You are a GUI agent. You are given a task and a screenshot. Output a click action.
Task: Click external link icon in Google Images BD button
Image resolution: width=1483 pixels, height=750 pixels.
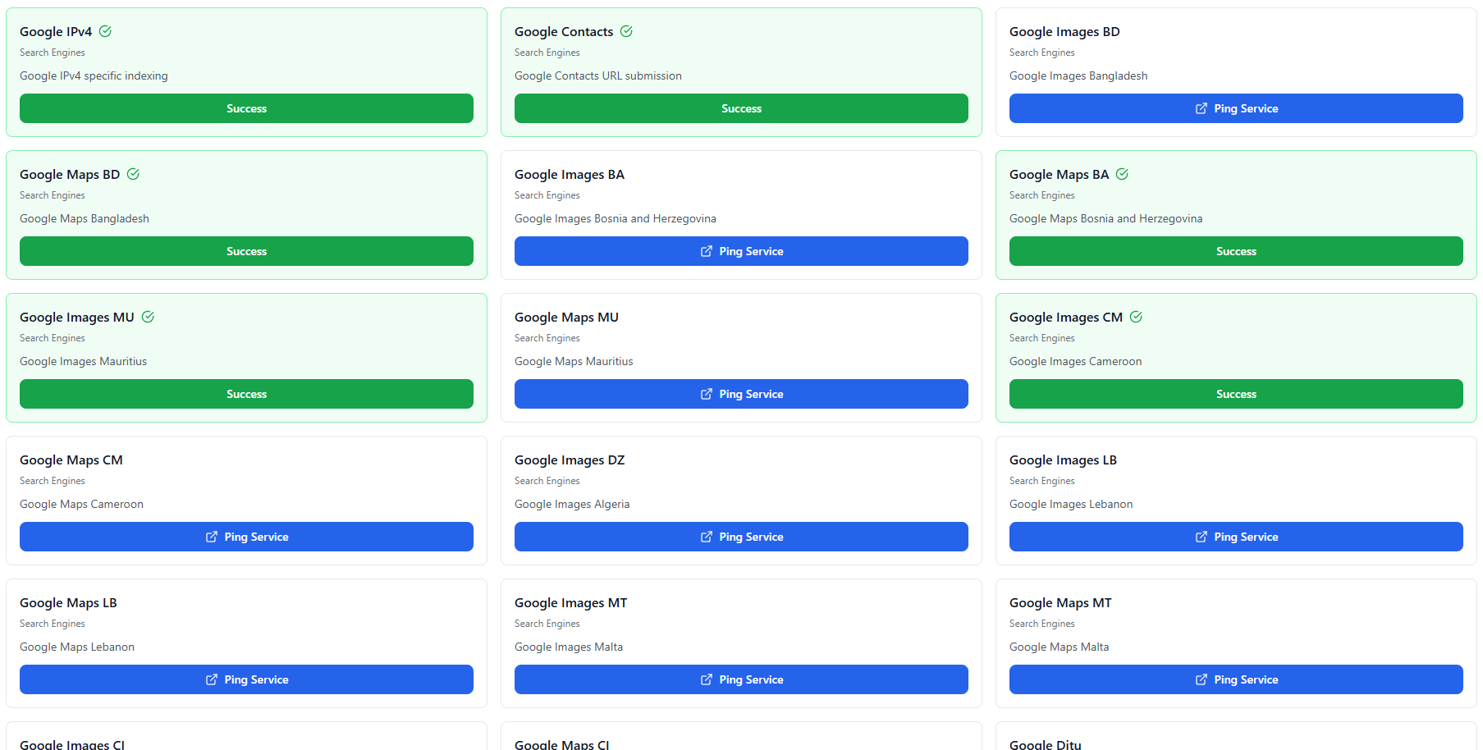[x=1201, y=108]
